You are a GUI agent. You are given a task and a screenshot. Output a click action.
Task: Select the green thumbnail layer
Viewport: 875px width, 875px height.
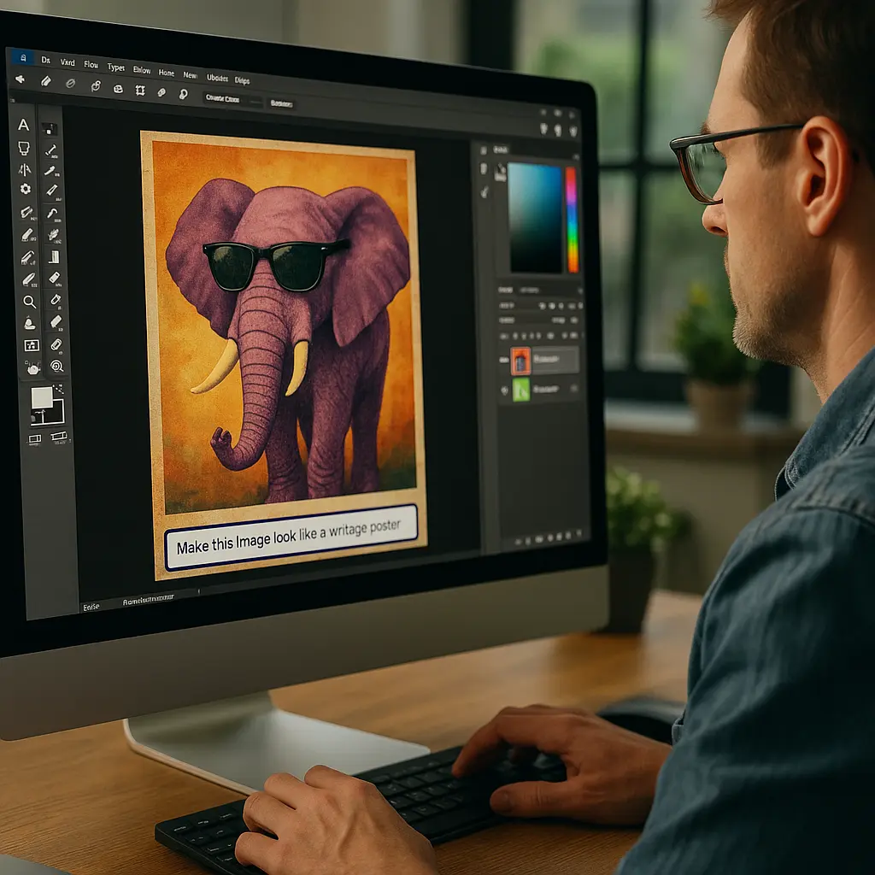point(544,390)
